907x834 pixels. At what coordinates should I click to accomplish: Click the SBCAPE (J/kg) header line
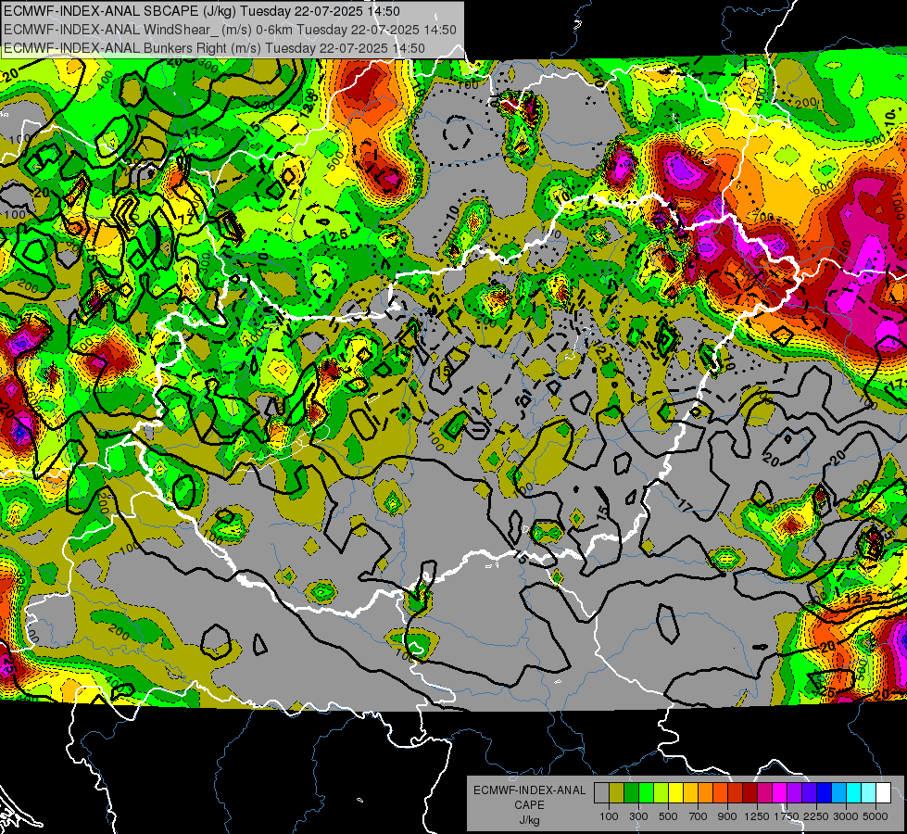tap(202, 11)
